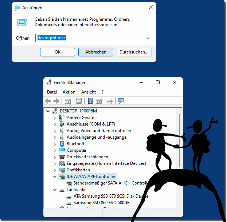
Task: Select the Druckwarteschlangen tree item
Action: (87, 157)
